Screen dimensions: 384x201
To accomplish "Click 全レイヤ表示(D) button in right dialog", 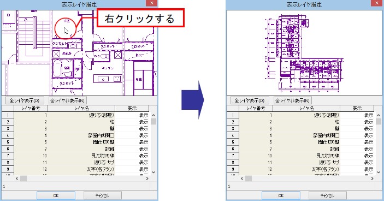I will (249, 100).
